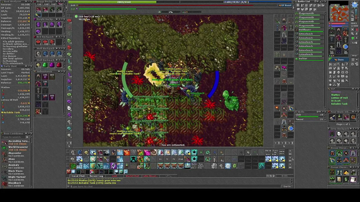The width and height of the screenshot is (360, 202).
Task: Click the Chat On button
Action: (287, 186)
